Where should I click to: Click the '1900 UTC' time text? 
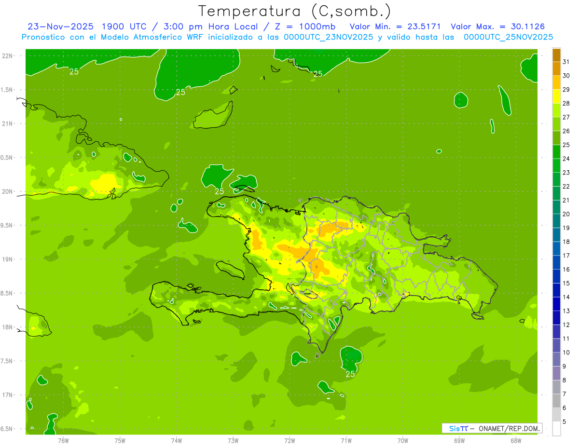click(x=125, y=27)
